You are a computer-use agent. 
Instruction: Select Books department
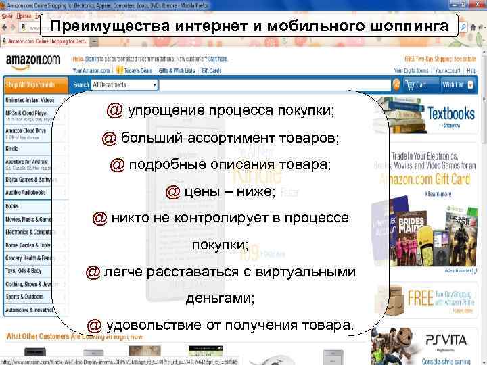pyautogui.click(x=11, y=206)
